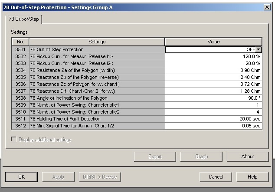
Task: Select the 2.40 Ohm Reactance Zb value
Action: 213,77
